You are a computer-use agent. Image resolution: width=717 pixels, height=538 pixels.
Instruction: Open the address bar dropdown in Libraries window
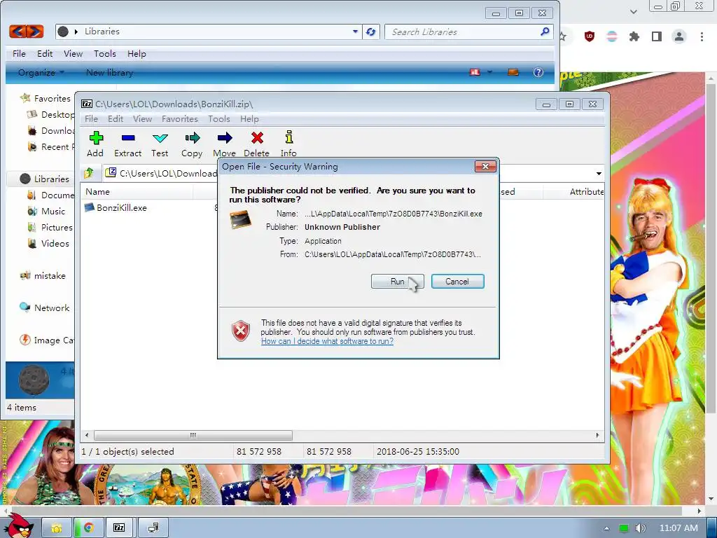point(355,32)
